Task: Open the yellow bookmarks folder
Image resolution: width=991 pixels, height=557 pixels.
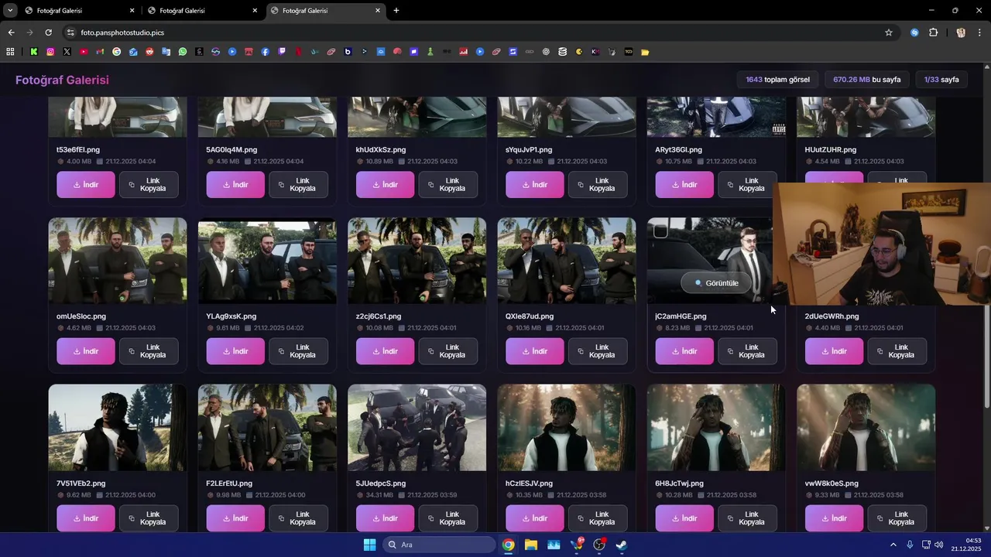Action: pos(645,52)
